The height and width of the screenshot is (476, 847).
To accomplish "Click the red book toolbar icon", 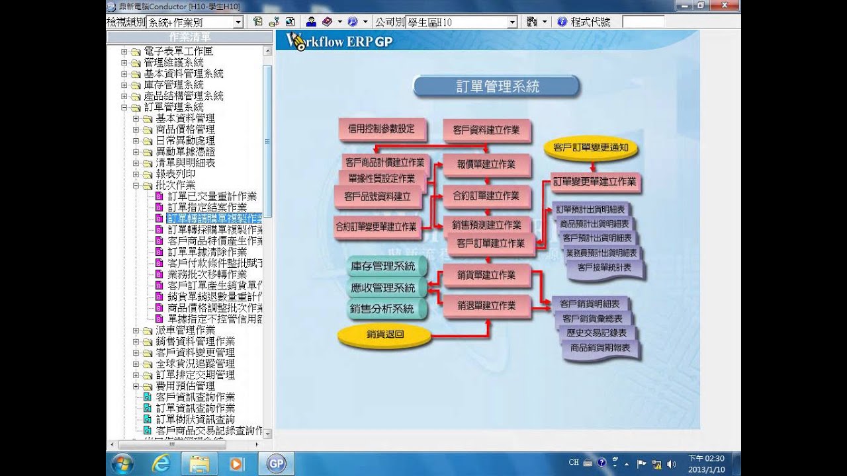I will pos(327,22).
